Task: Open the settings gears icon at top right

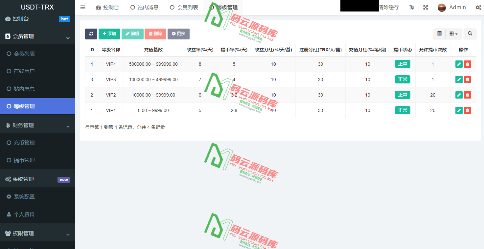Action: [479, 7]
